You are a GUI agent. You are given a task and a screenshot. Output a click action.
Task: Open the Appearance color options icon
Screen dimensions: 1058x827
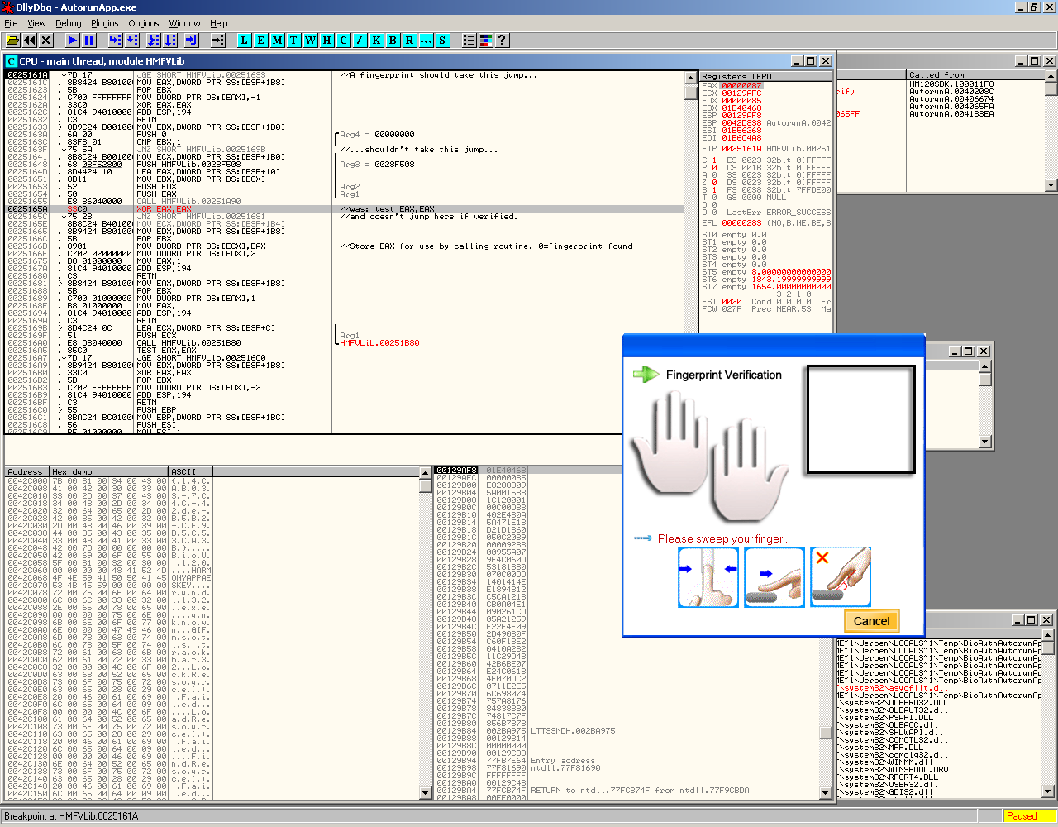coord(486,40)
